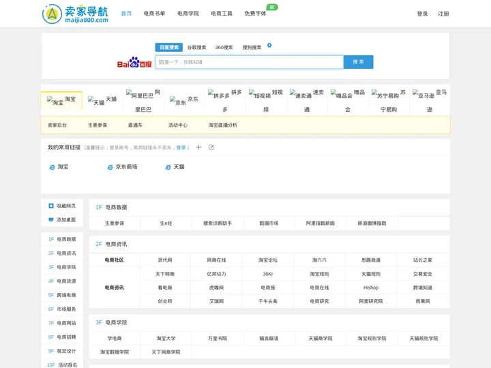Open 生意参谋 in the yellow bar
The height and width of the screenshot is (368, 491).
pos(98,125)
